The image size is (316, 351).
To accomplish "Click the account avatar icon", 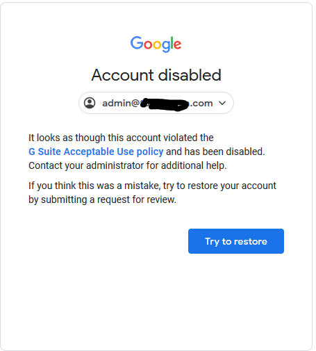I will (90, 103).
